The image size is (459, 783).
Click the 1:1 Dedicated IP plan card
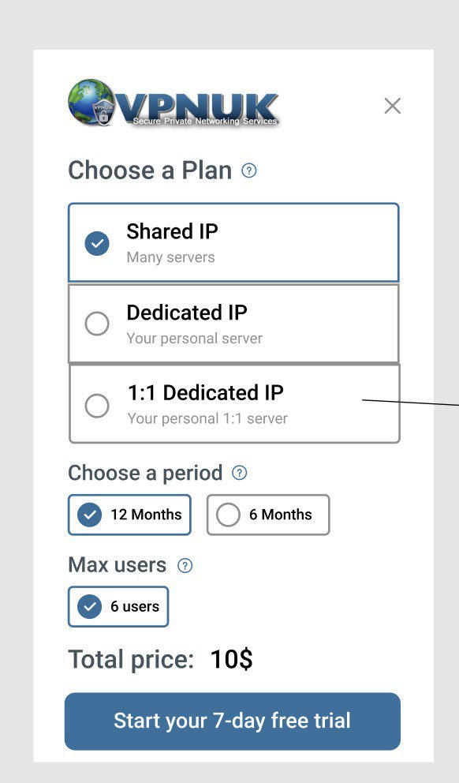234,403
